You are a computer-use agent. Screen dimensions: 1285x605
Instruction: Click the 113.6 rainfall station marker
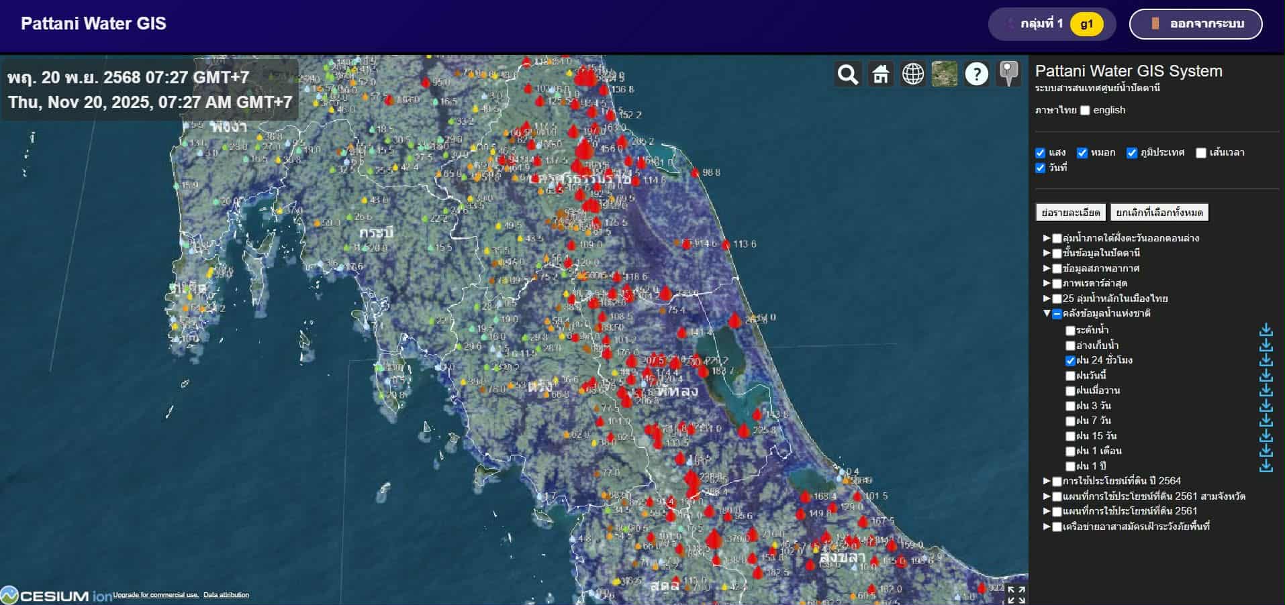pyautogui.click(x=726, y=244)
